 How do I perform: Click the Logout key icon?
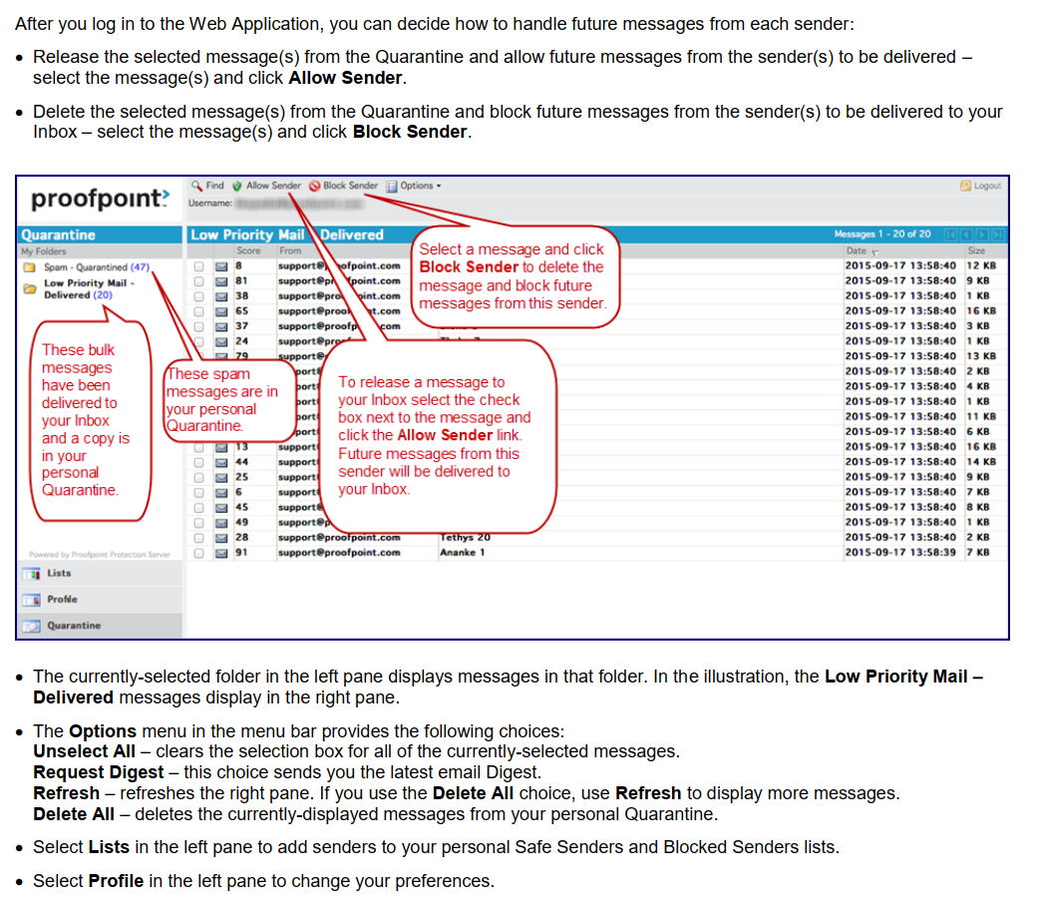pos(965,186)
